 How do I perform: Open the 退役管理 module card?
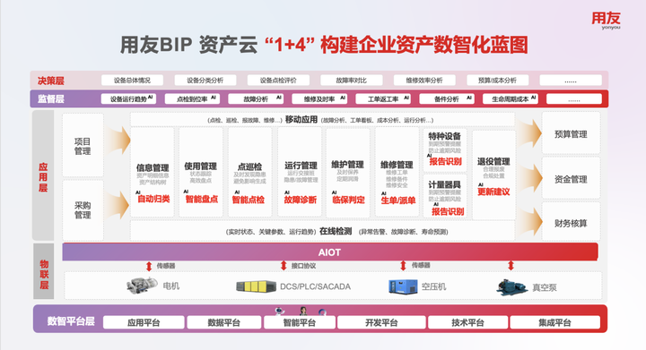point(493,175)
